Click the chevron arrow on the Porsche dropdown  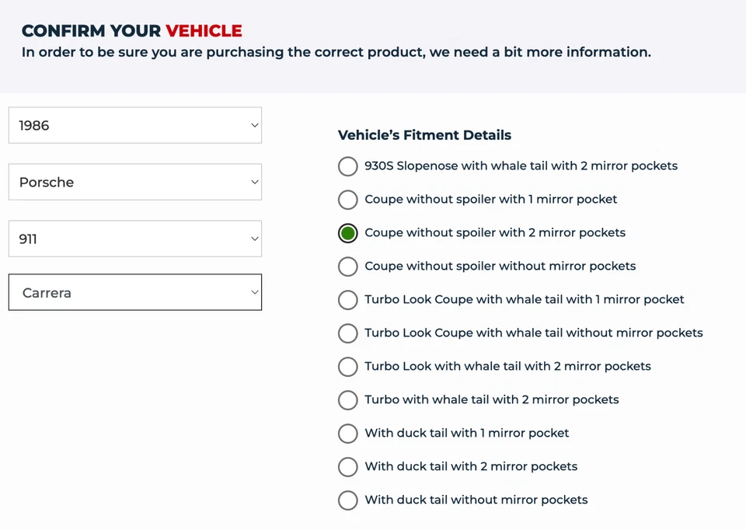pyautogui.click(x=254, y=182)
